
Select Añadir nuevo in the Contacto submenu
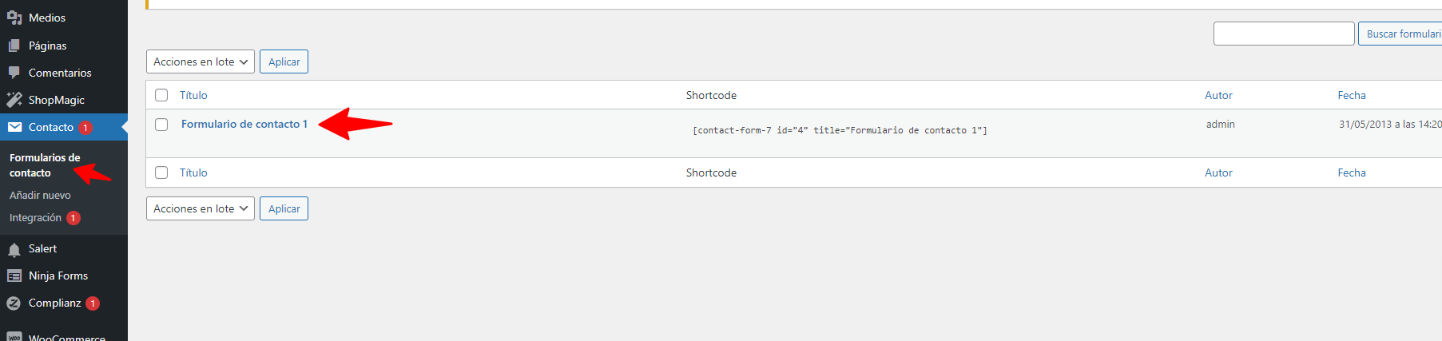[x=40, y=195]
